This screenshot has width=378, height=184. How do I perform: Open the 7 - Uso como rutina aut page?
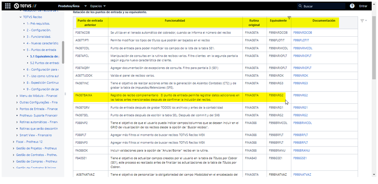(x=43, y=76)
